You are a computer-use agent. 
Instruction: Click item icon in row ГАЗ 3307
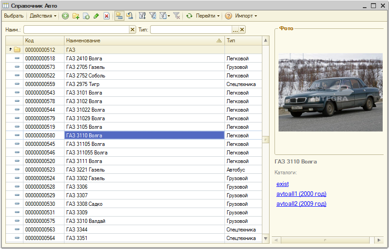click(x=17, y=195)
